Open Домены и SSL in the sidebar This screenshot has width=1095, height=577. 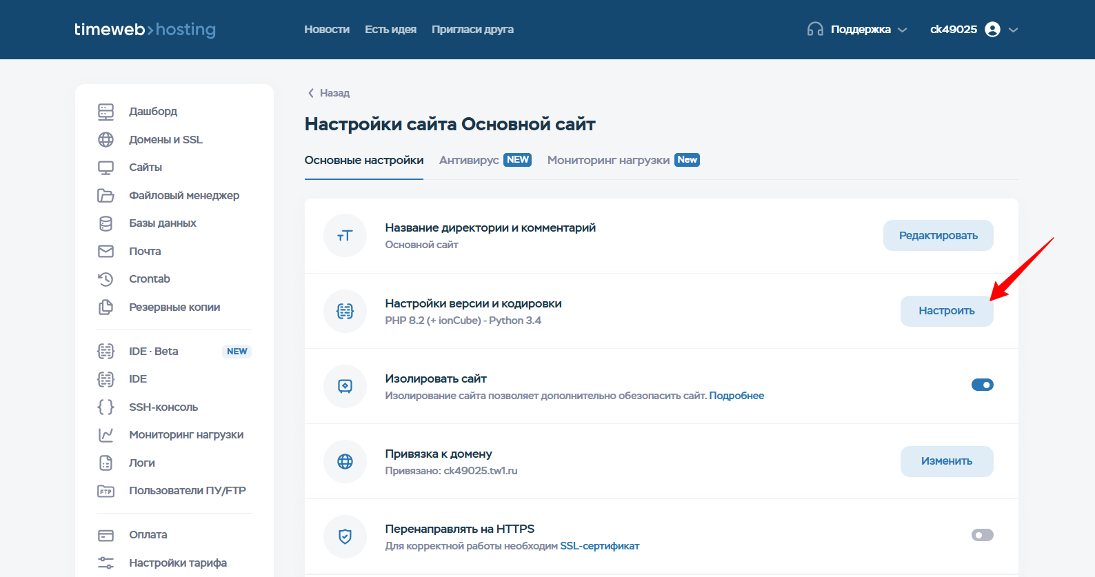click(x=165, y=140)
